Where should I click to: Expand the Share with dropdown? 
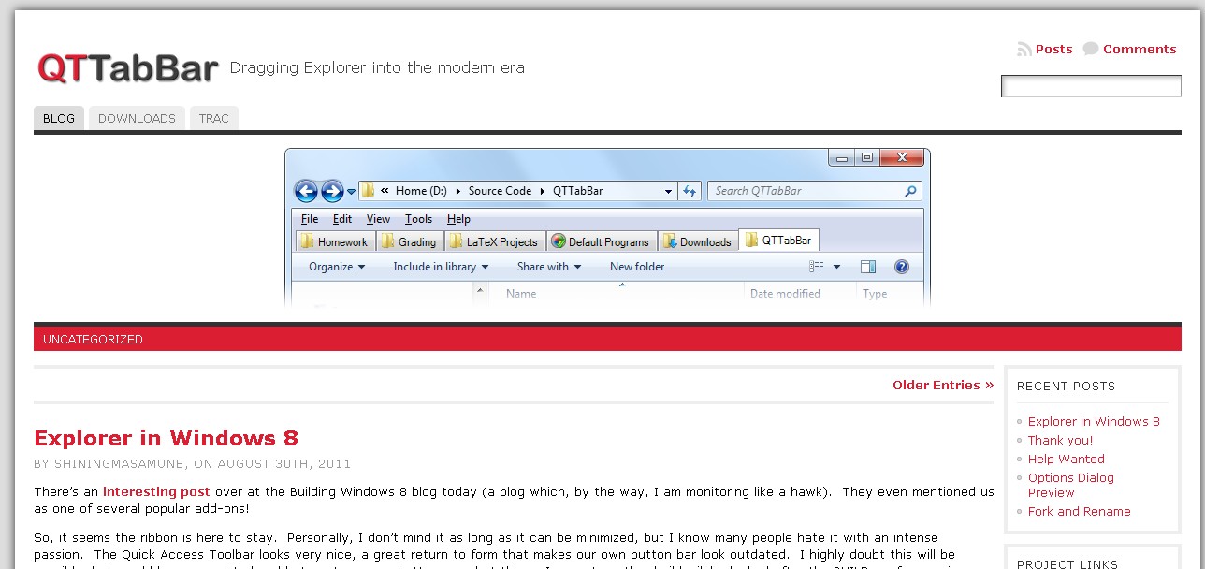(549, 267)
